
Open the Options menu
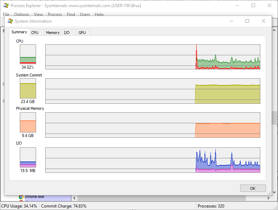pos(22,15)
